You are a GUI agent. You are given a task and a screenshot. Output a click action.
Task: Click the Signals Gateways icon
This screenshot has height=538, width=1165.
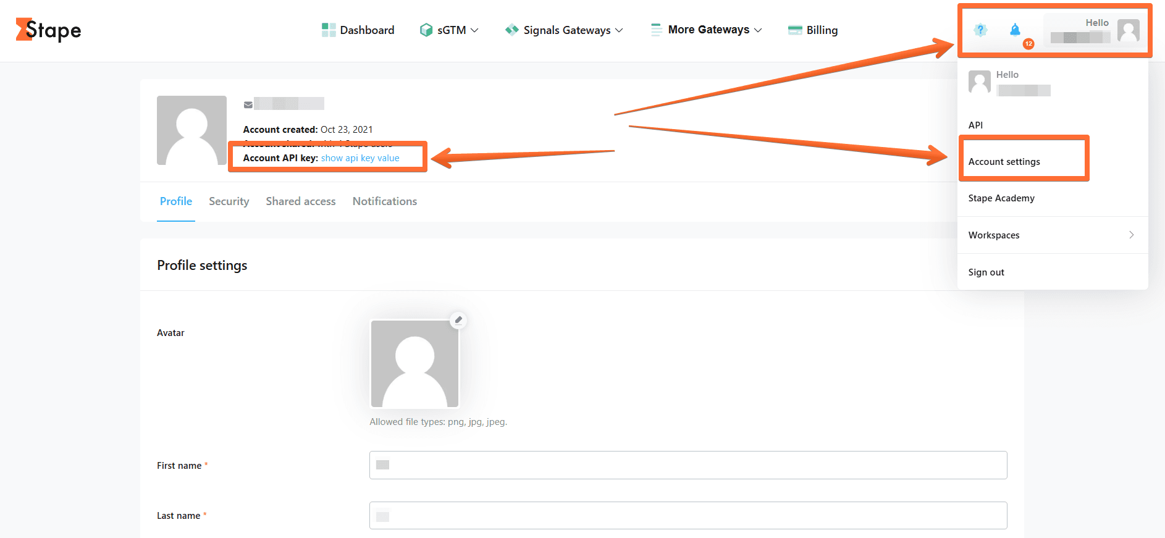[512, 30]
